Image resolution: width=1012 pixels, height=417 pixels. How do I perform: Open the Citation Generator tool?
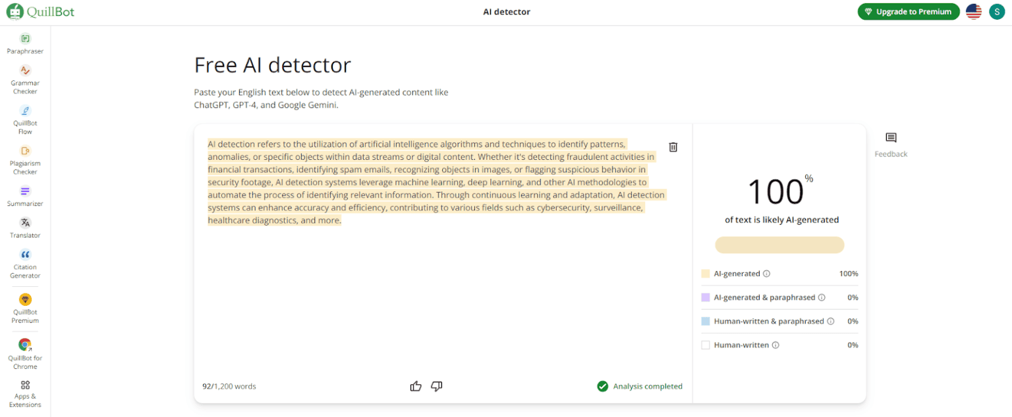25,263
